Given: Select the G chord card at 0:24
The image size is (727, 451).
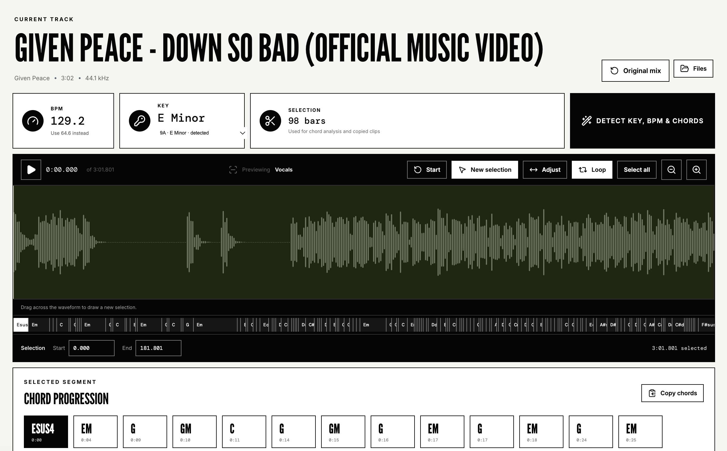Looking at the screenshot, I should (591, 432).
